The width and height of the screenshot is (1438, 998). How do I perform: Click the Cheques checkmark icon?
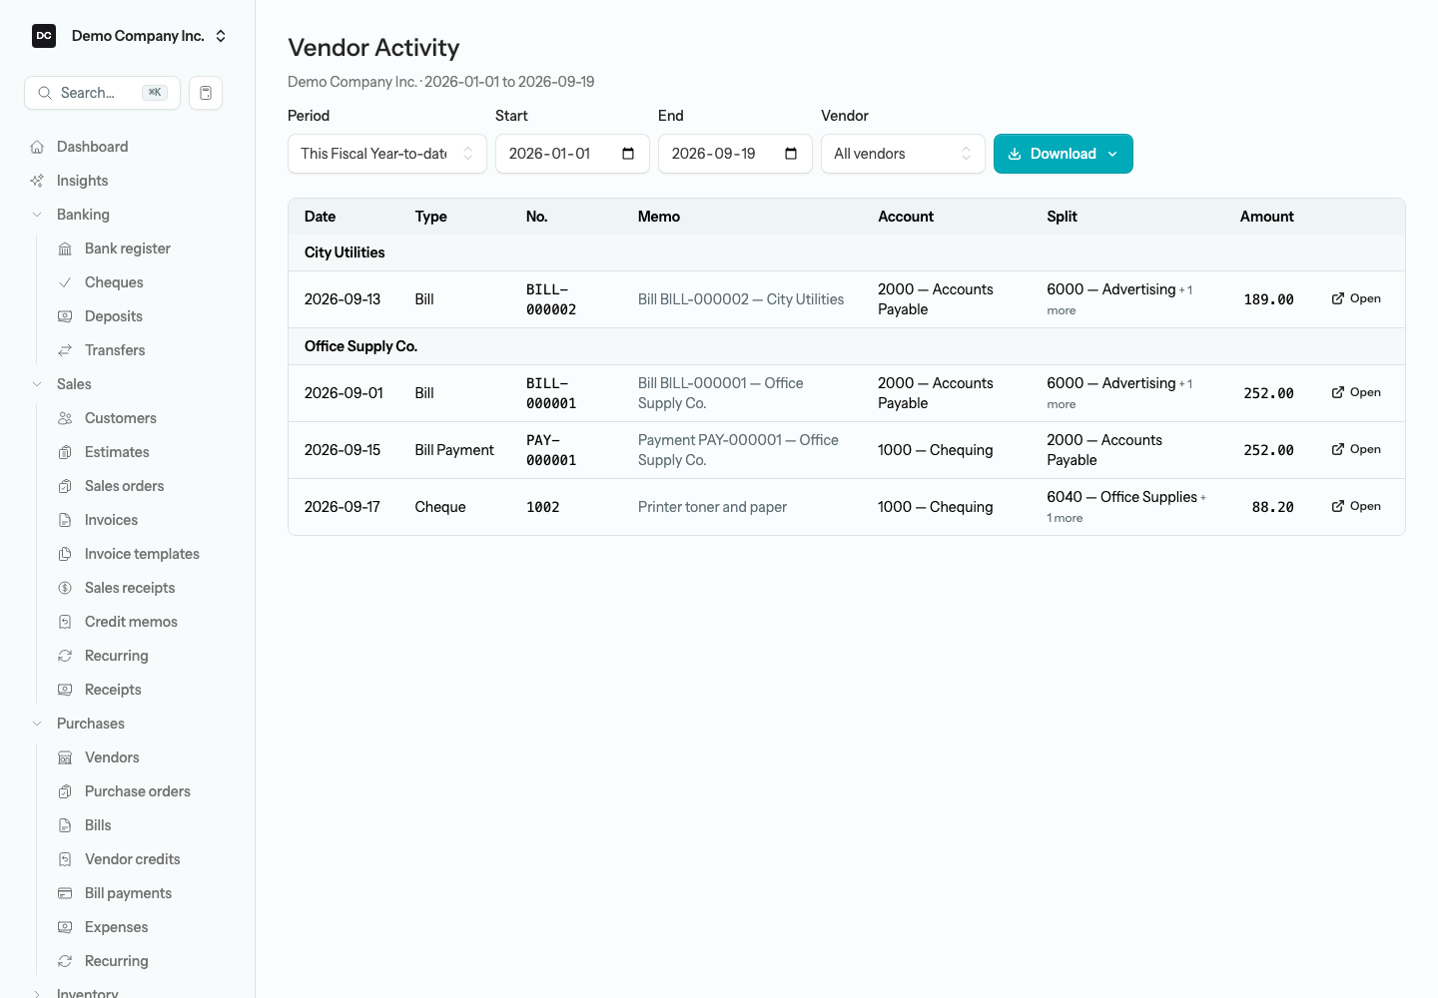click(65, 282)
